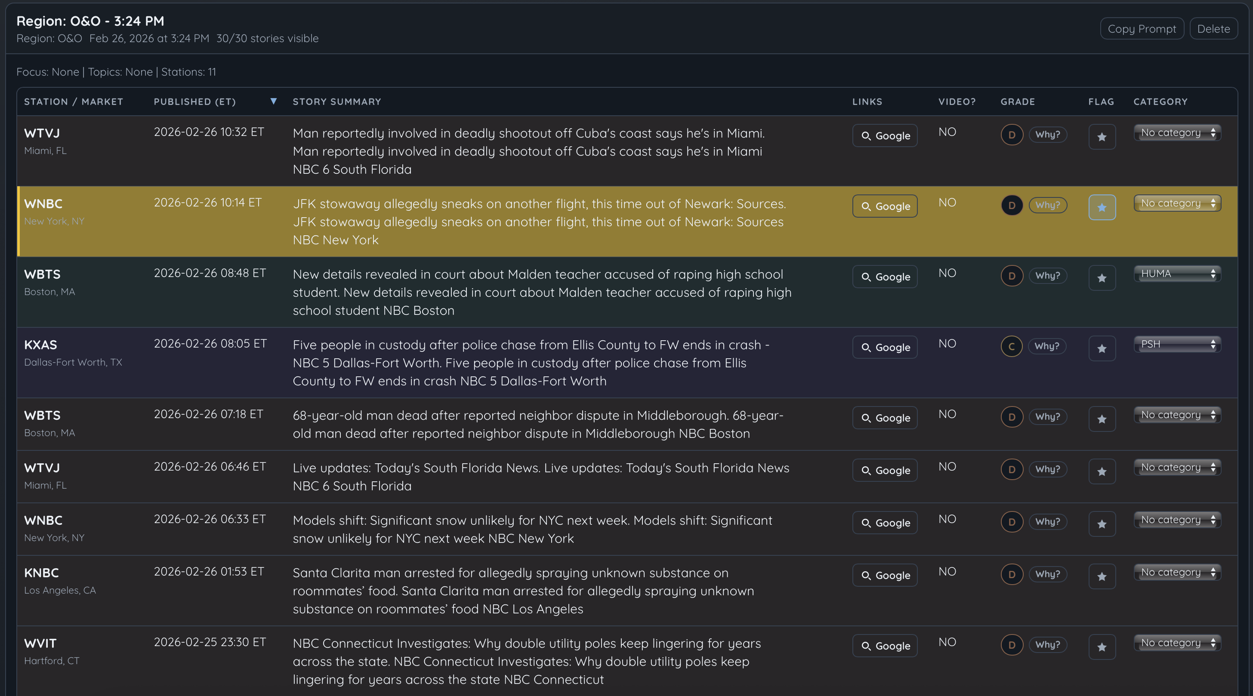This screenshot has width=1253, height=696.
Task: Star the KNBC Santa Clarita story
Action: (1102, 576)
